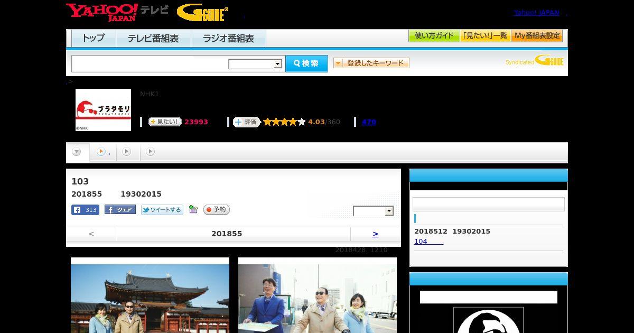Click the 4.03 rating score
Image resolution: width=634 pixels, height=333 pixels.
click(x=316, y=122)
